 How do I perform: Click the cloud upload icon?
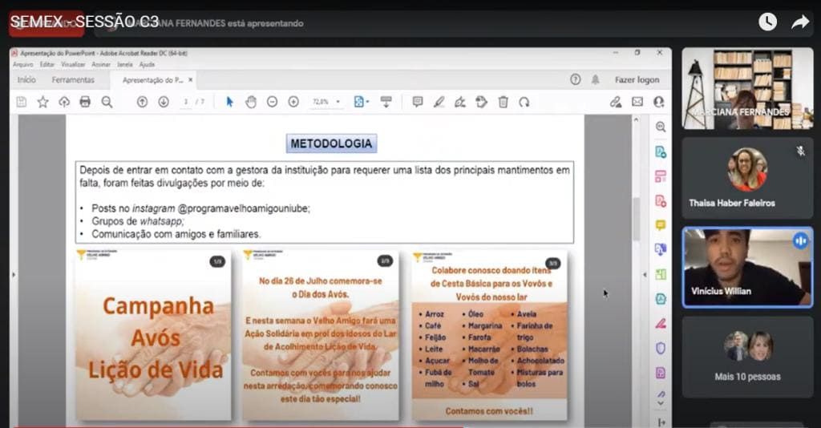point(64,102)
